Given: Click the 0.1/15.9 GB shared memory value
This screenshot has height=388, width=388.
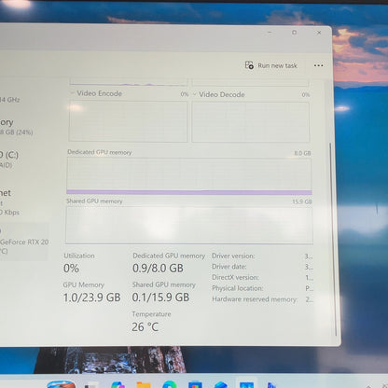Looking at the screenshot, I should [160, 298].
